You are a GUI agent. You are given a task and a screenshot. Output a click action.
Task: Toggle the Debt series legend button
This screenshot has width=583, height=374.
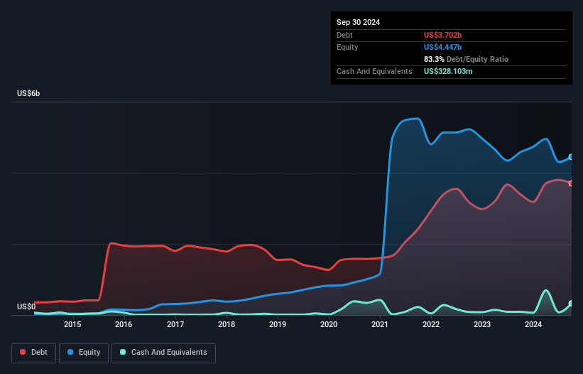[34, 353]
